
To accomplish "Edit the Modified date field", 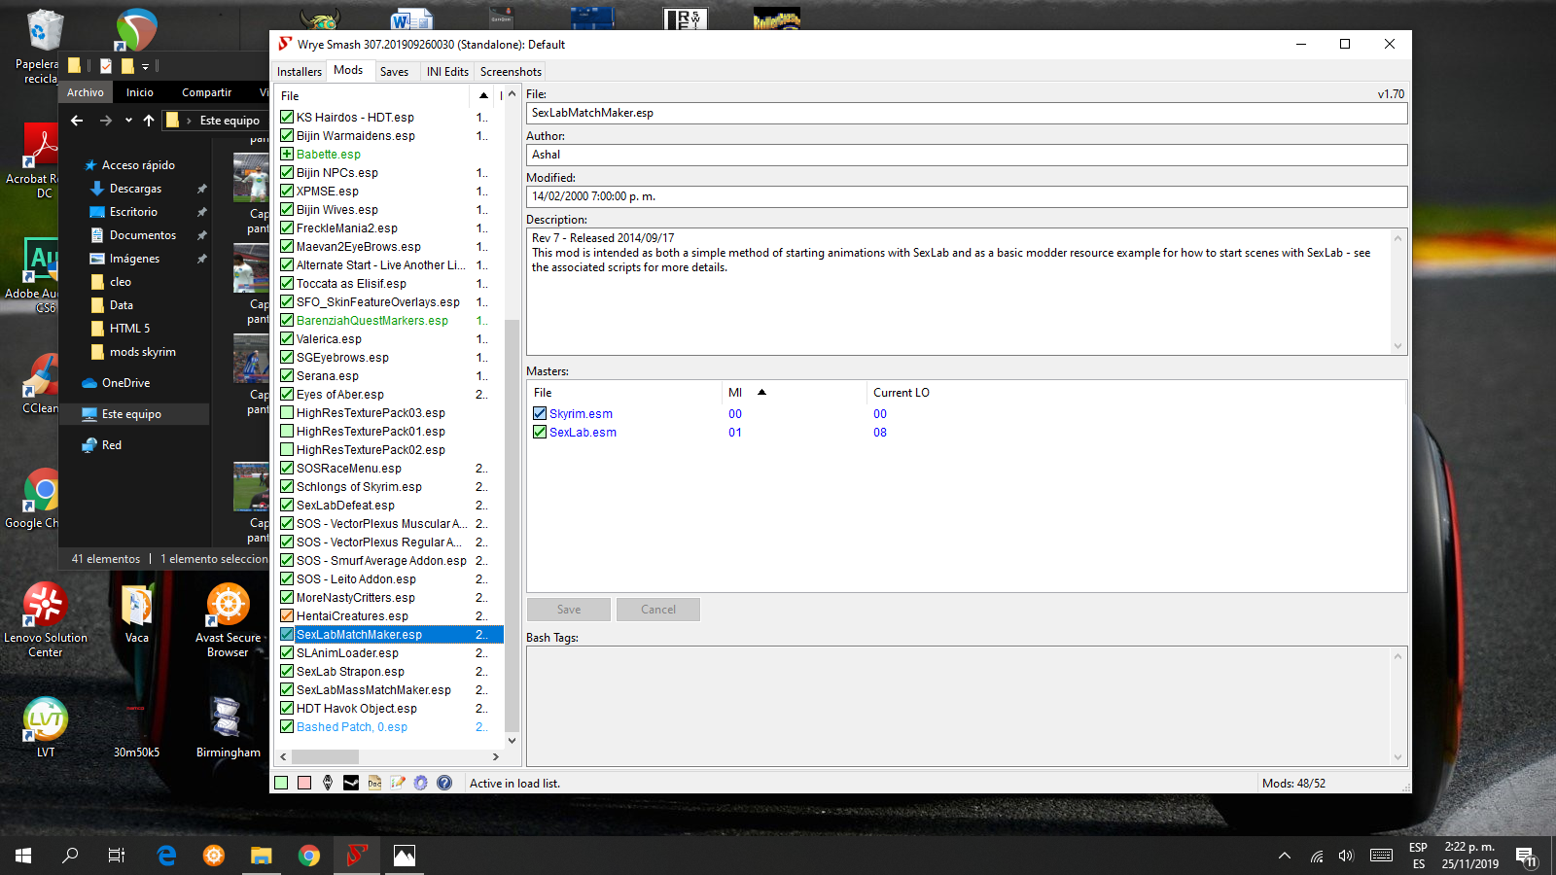I will (x=967, y=196).
